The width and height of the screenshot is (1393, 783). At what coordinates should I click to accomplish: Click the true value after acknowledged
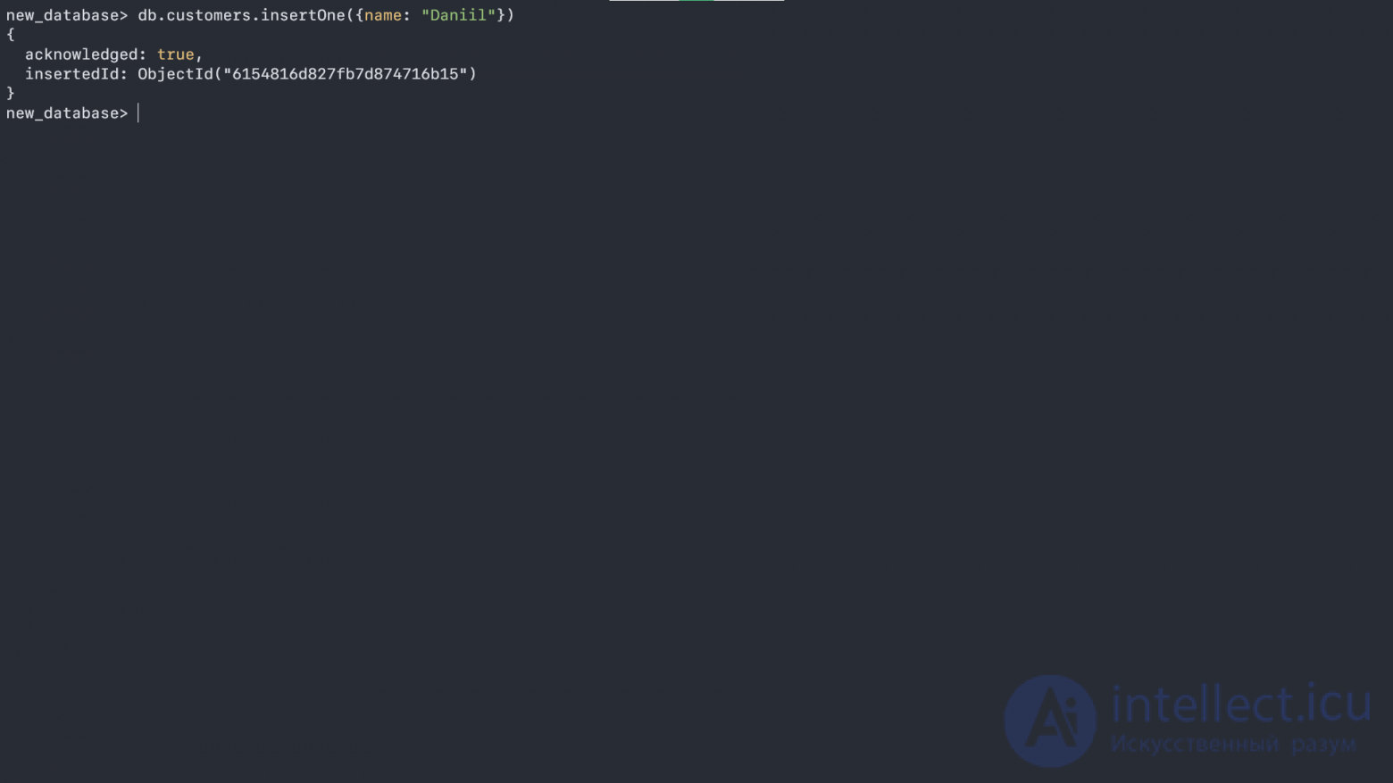pos(175,54)
